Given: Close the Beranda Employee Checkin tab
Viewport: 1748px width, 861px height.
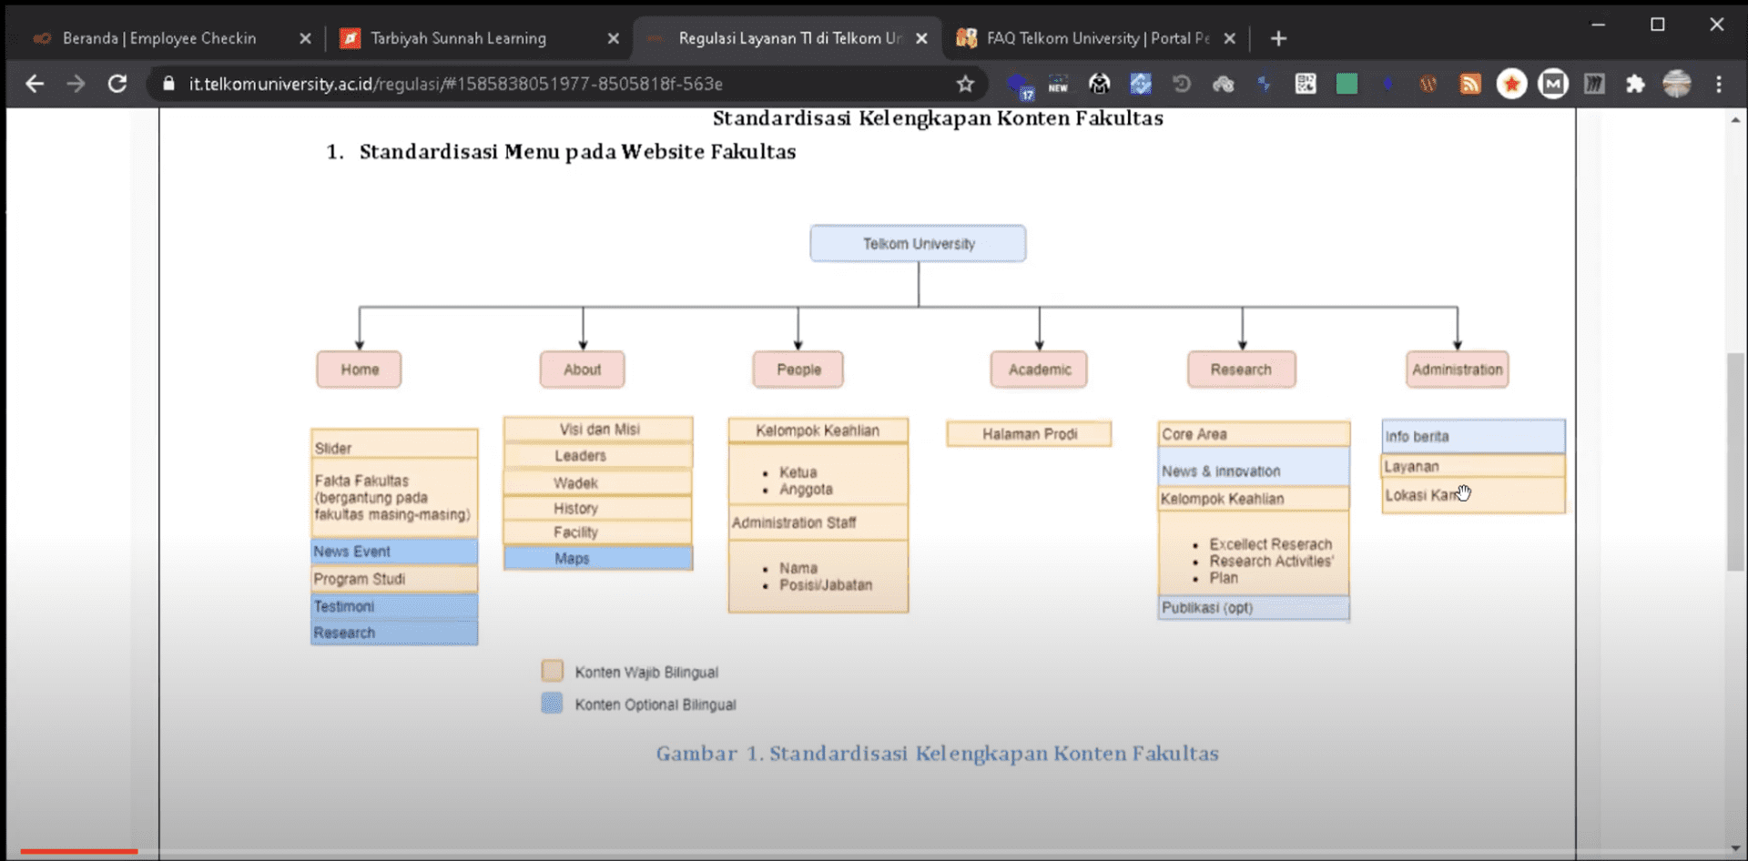Looking at the screenshot, I should point(305,38).
